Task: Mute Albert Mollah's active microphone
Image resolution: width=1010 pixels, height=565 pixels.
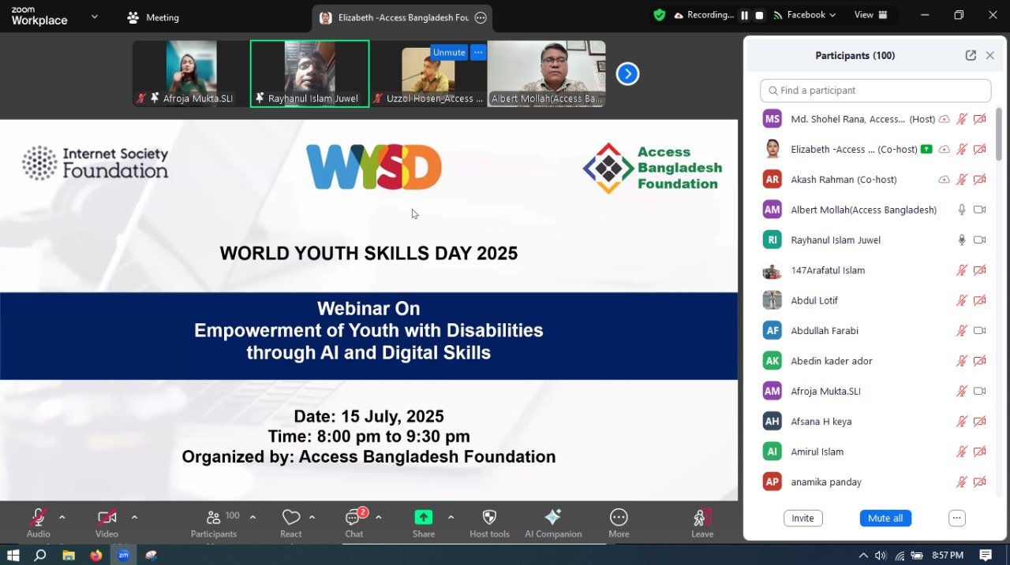Action: (x=961, y=209)
